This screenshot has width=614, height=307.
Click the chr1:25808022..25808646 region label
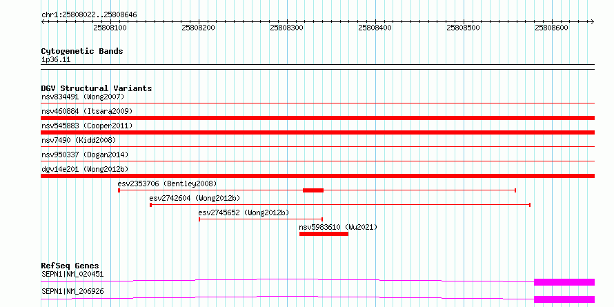89,15
